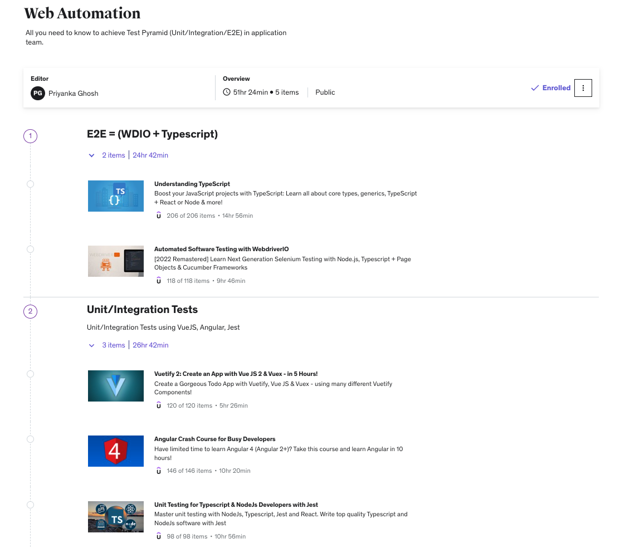The width and height of the screenshot is (620, 548).
Task: Click the Udemy icon under the Vuetify 2 course
Action: click(159, 405)
